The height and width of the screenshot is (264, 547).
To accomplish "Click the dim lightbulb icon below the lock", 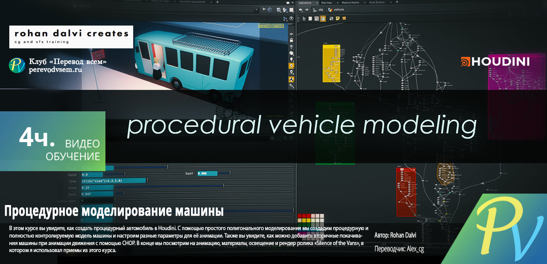I will [x=291, y=46].
